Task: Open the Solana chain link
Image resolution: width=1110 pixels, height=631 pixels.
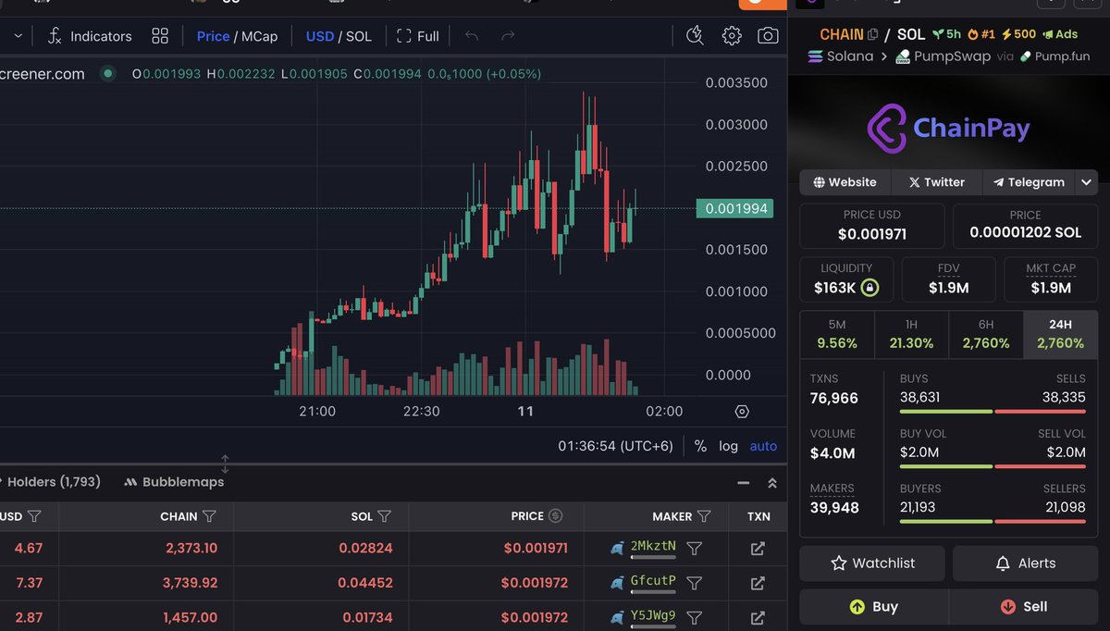Action: coord(841,56)
